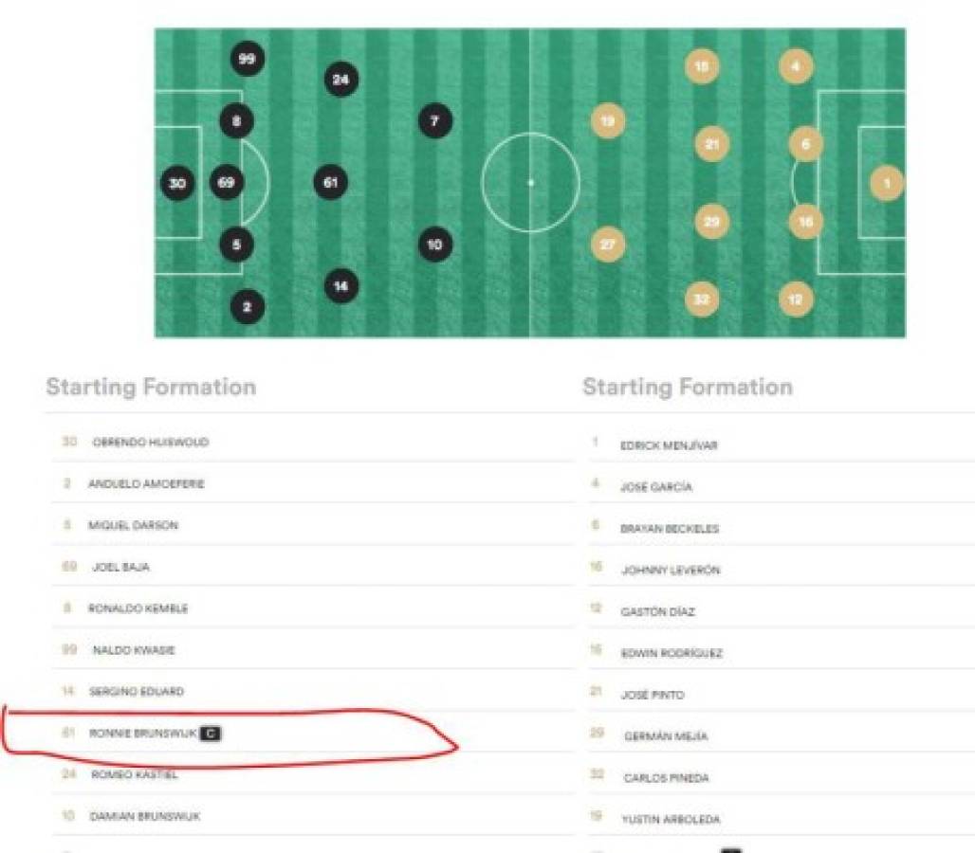The image size is (975, 853).
Task: Select the gold number 4 marker
Action: click(796, 66)
